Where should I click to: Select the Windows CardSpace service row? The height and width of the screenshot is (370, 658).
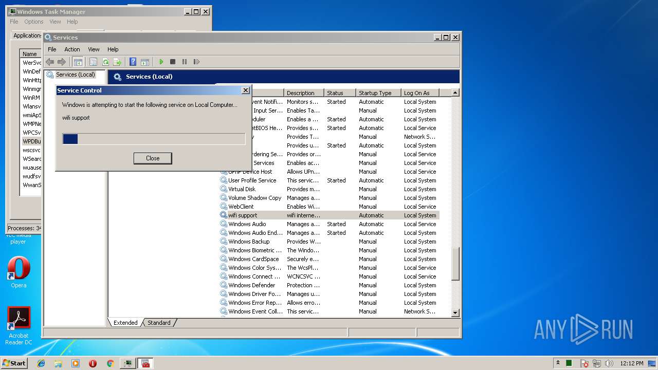[329, 259]
